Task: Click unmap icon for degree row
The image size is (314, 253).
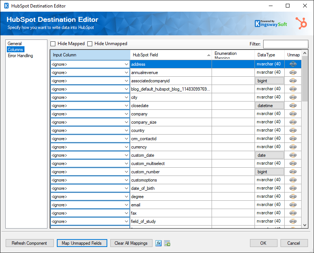Action: click(x=293, y=197)
